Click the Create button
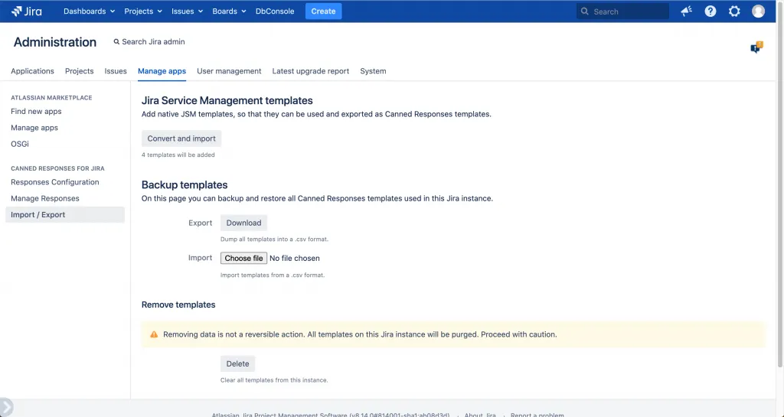The width and height of the screenshot is (784, 417). tap(324, 11)
